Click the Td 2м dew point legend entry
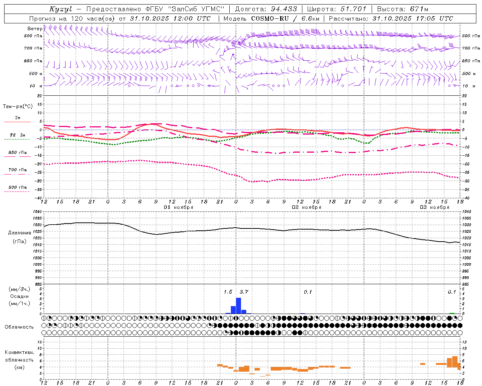This screenshot has height=386, width=482. click(17, 135)
